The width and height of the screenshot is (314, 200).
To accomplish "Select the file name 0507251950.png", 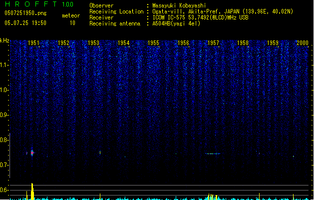I will pos(25,13).
